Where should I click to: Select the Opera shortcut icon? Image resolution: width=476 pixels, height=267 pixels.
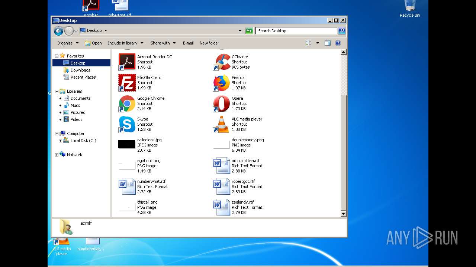point(221,103)
